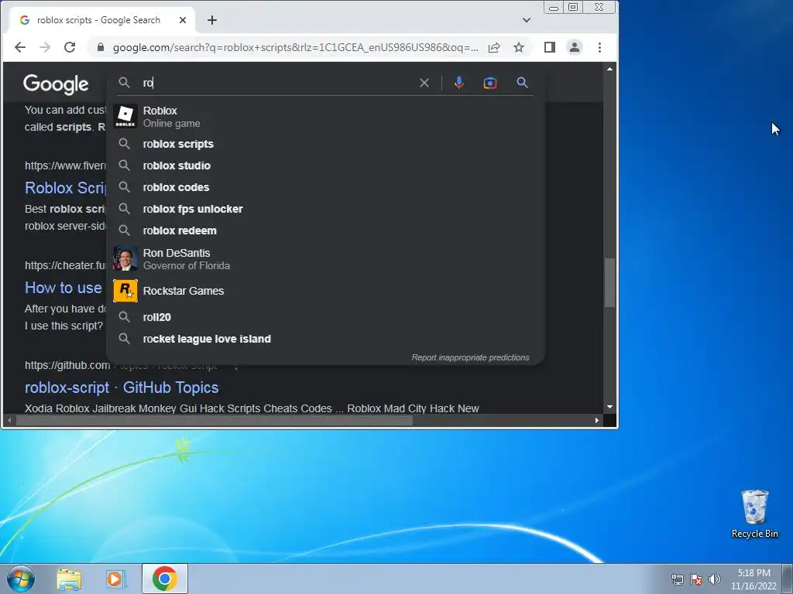Open Windows Media Player from taskbar
Viewport: 793px width, 594px height.
coord(115,579)
